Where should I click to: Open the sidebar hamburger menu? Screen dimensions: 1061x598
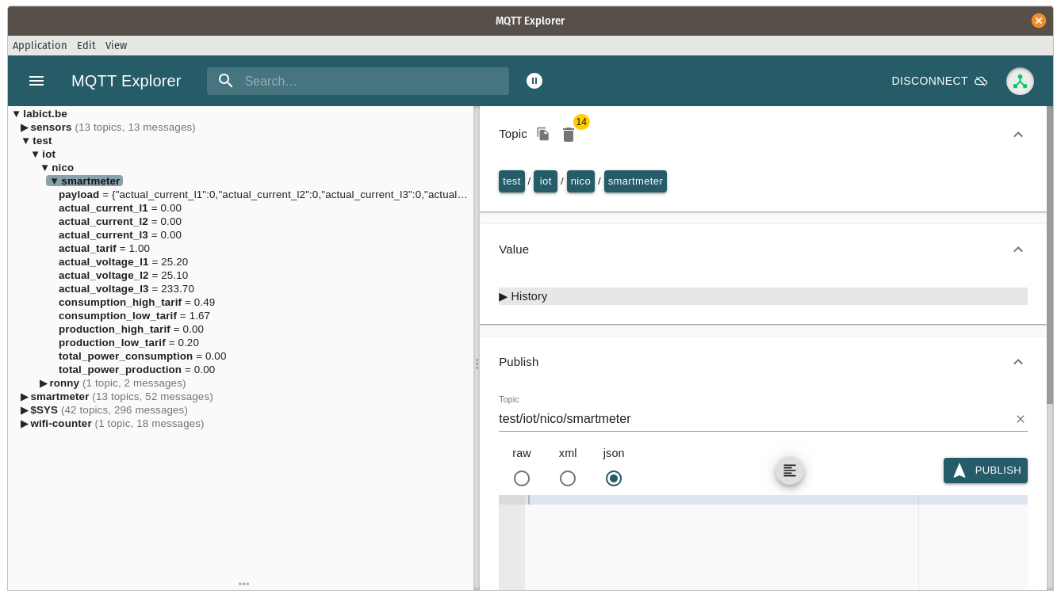tap(36, 80)
